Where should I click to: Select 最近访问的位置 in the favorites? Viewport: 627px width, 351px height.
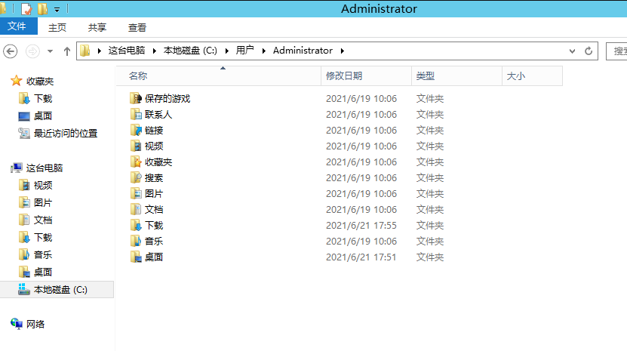pos(65,133)
